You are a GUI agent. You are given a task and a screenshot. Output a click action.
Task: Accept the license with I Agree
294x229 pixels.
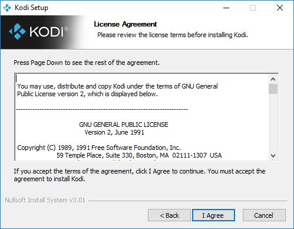coord(213,215)
